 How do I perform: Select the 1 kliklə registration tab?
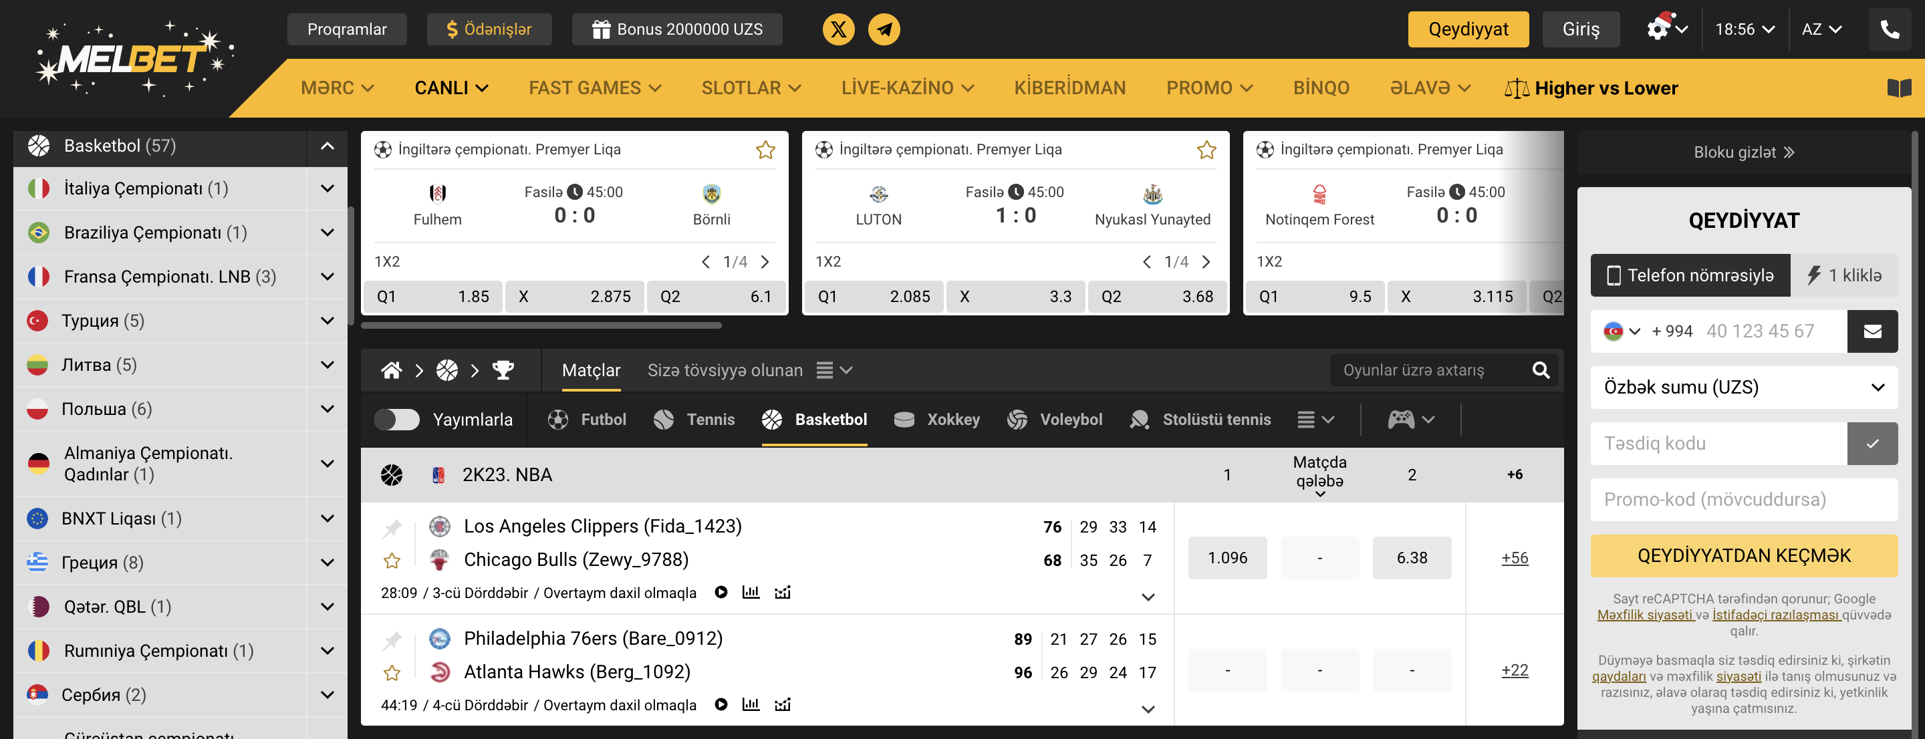click(x=1843, y=275)
